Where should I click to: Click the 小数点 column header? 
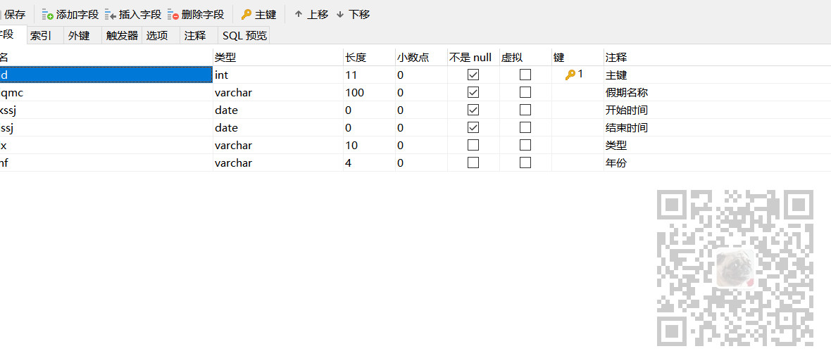[421, 57]
